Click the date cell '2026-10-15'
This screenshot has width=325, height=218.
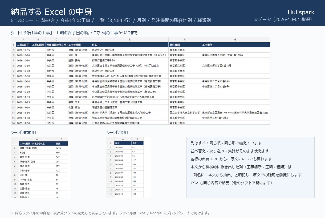click(x=23, y=50)
